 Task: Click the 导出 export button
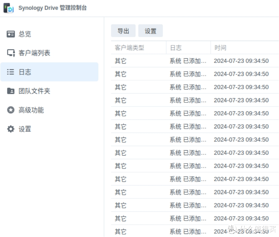pyautogui.click(x=123, y=31)
